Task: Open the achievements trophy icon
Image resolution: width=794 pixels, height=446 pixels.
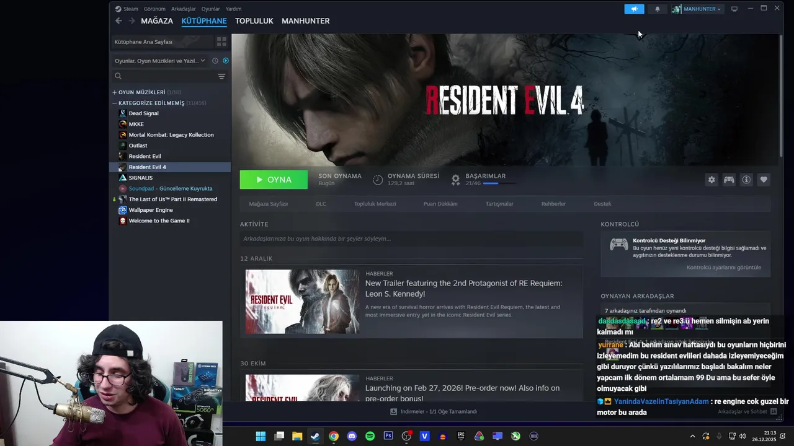Action: [455, 180]
